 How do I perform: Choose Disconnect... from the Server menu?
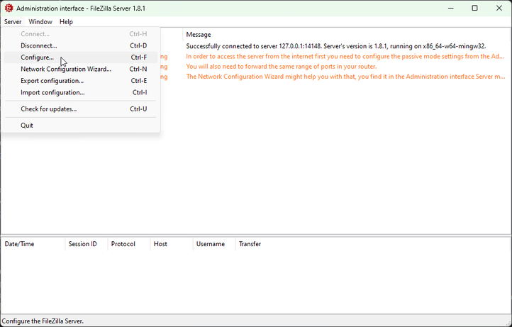(x=81, y=45)
